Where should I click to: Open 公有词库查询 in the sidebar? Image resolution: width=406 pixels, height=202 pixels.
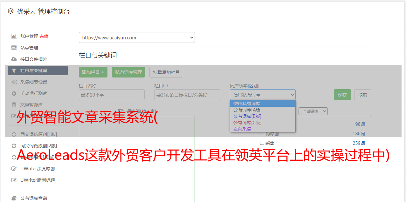[34, 198]
